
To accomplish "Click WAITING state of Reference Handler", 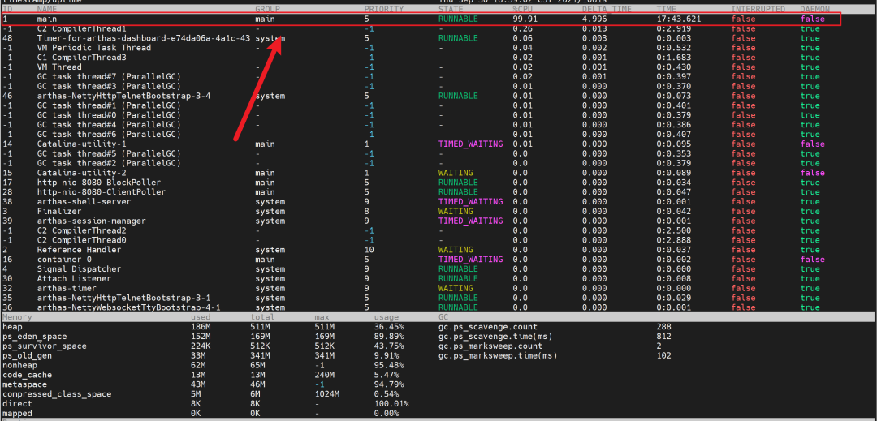I will (x=456, y=250).
